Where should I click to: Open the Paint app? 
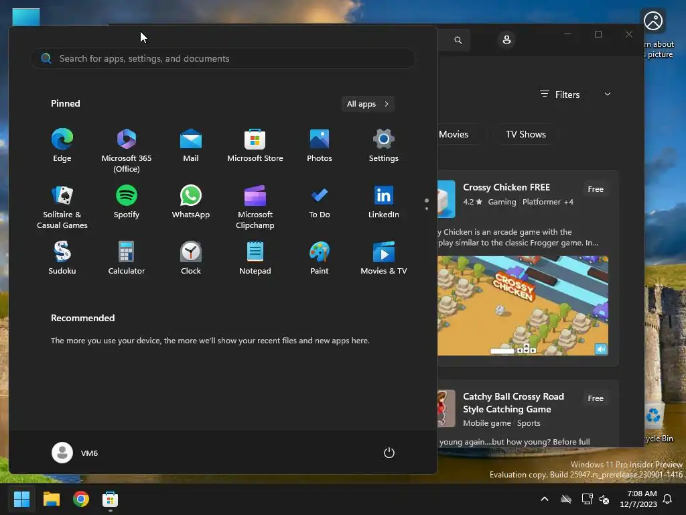[x=320, y=258]
